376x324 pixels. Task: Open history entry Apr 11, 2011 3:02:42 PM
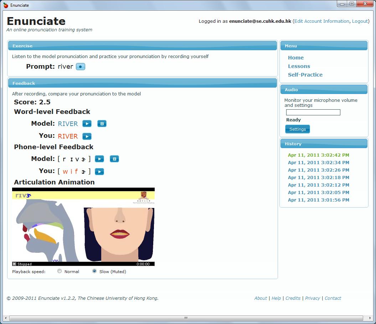point(319,155)
